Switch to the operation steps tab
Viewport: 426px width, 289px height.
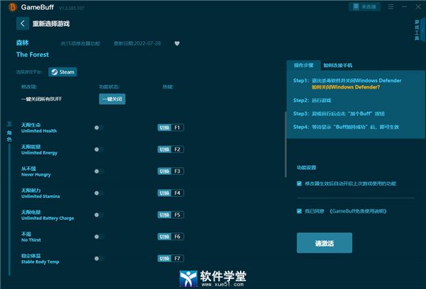pos(303,65)
